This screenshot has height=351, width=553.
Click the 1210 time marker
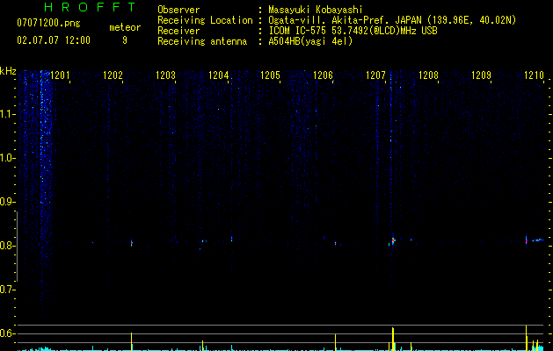click(x=534, y=75)
